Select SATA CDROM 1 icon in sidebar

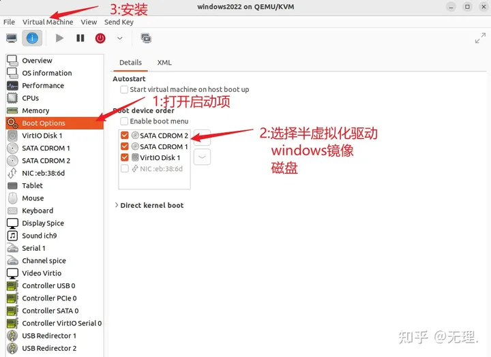[12, 148]
